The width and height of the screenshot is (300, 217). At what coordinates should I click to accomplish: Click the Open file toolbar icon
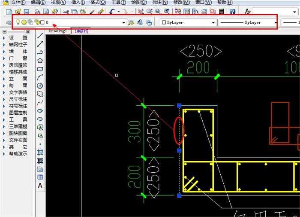pyautogui.click(x=18, y=12)
